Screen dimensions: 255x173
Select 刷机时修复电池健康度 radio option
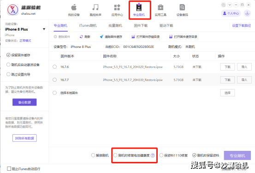(115, 155)
